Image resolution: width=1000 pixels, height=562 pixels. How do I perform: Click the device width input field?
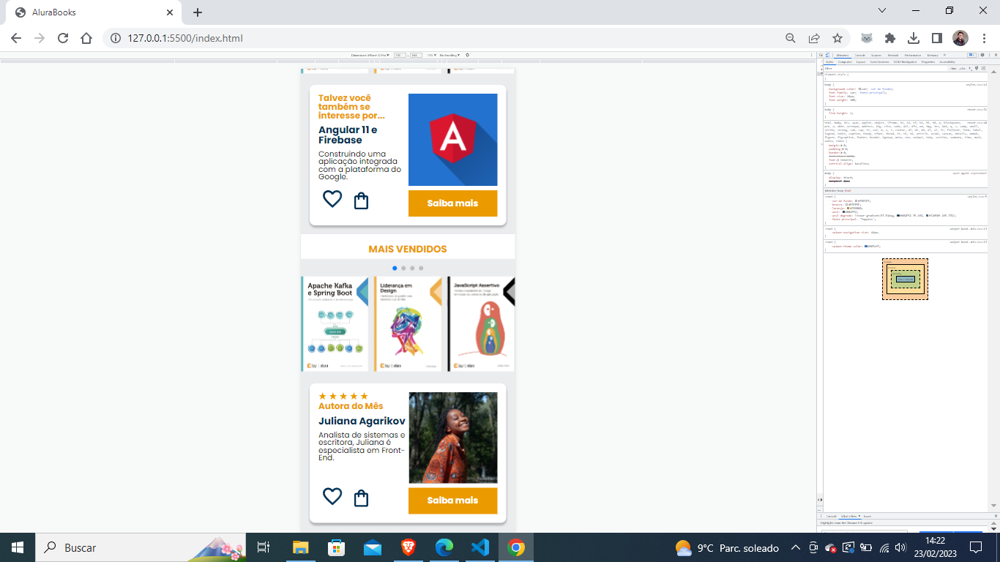tap(400, 55)
